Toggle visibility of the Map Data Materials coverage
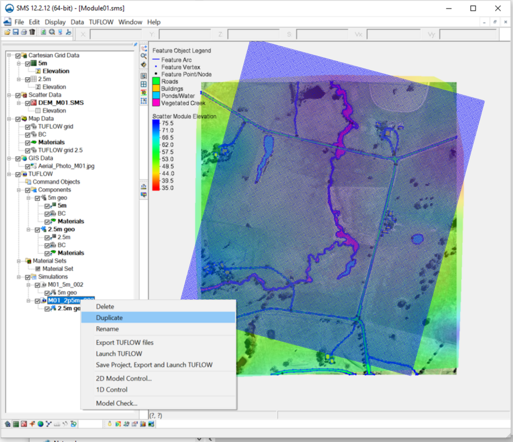This screenshot has width=513, height=442. click(26, 142)
